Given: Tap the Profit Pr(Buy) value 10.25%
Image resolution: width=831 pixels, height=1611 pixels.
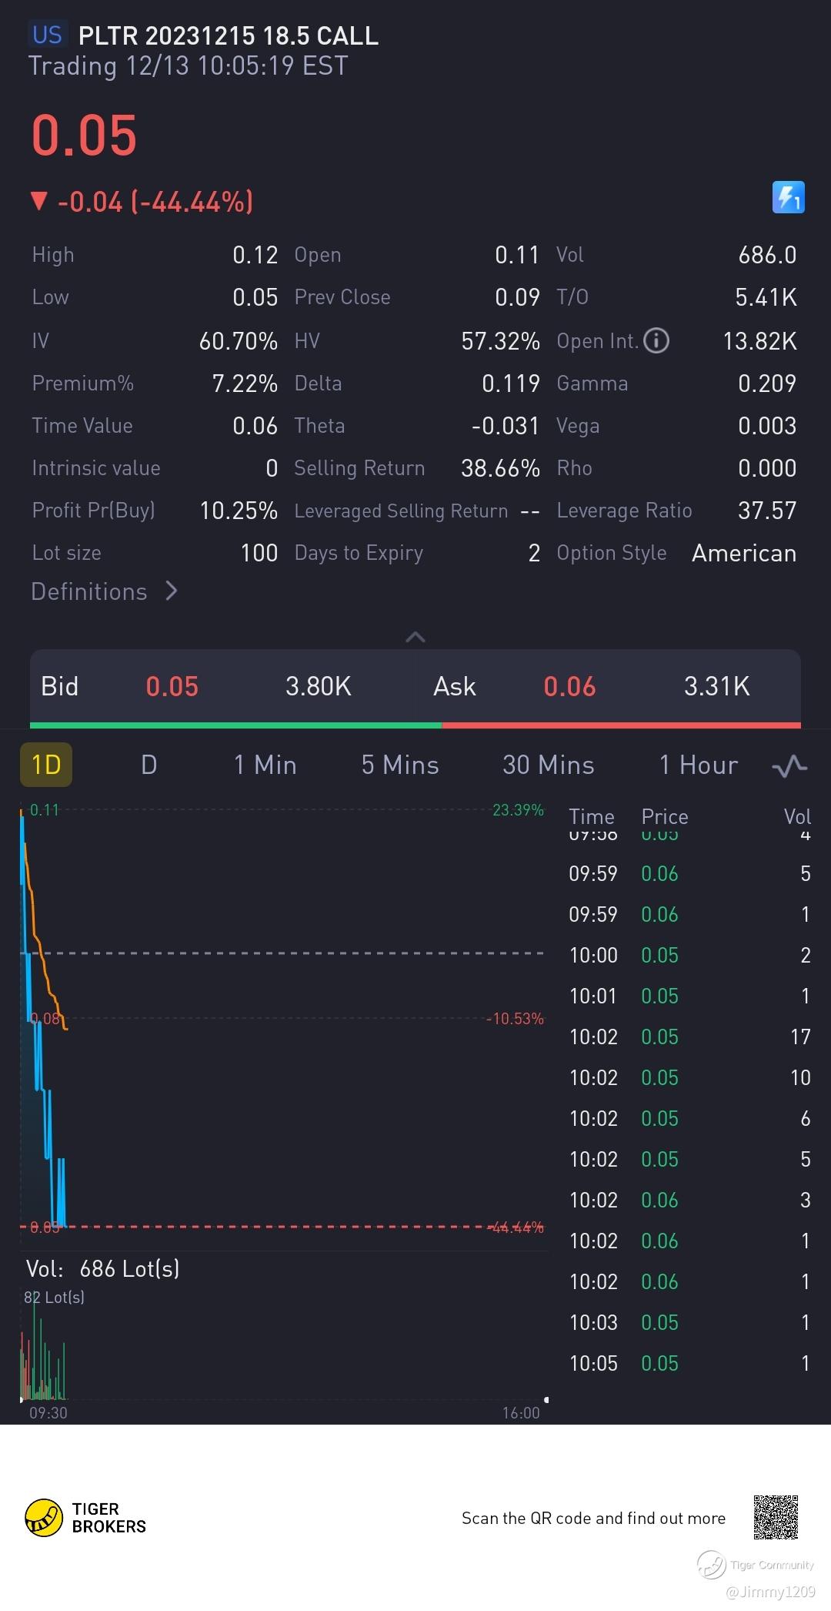Looking at the screenshot, I should click(239, 510).
